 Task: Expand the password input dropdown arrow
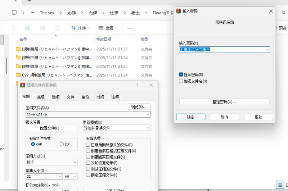[267, 50]
